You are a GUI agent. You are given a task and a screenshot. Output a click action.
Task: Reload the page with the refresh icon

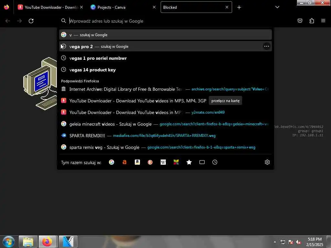(31, 21)
